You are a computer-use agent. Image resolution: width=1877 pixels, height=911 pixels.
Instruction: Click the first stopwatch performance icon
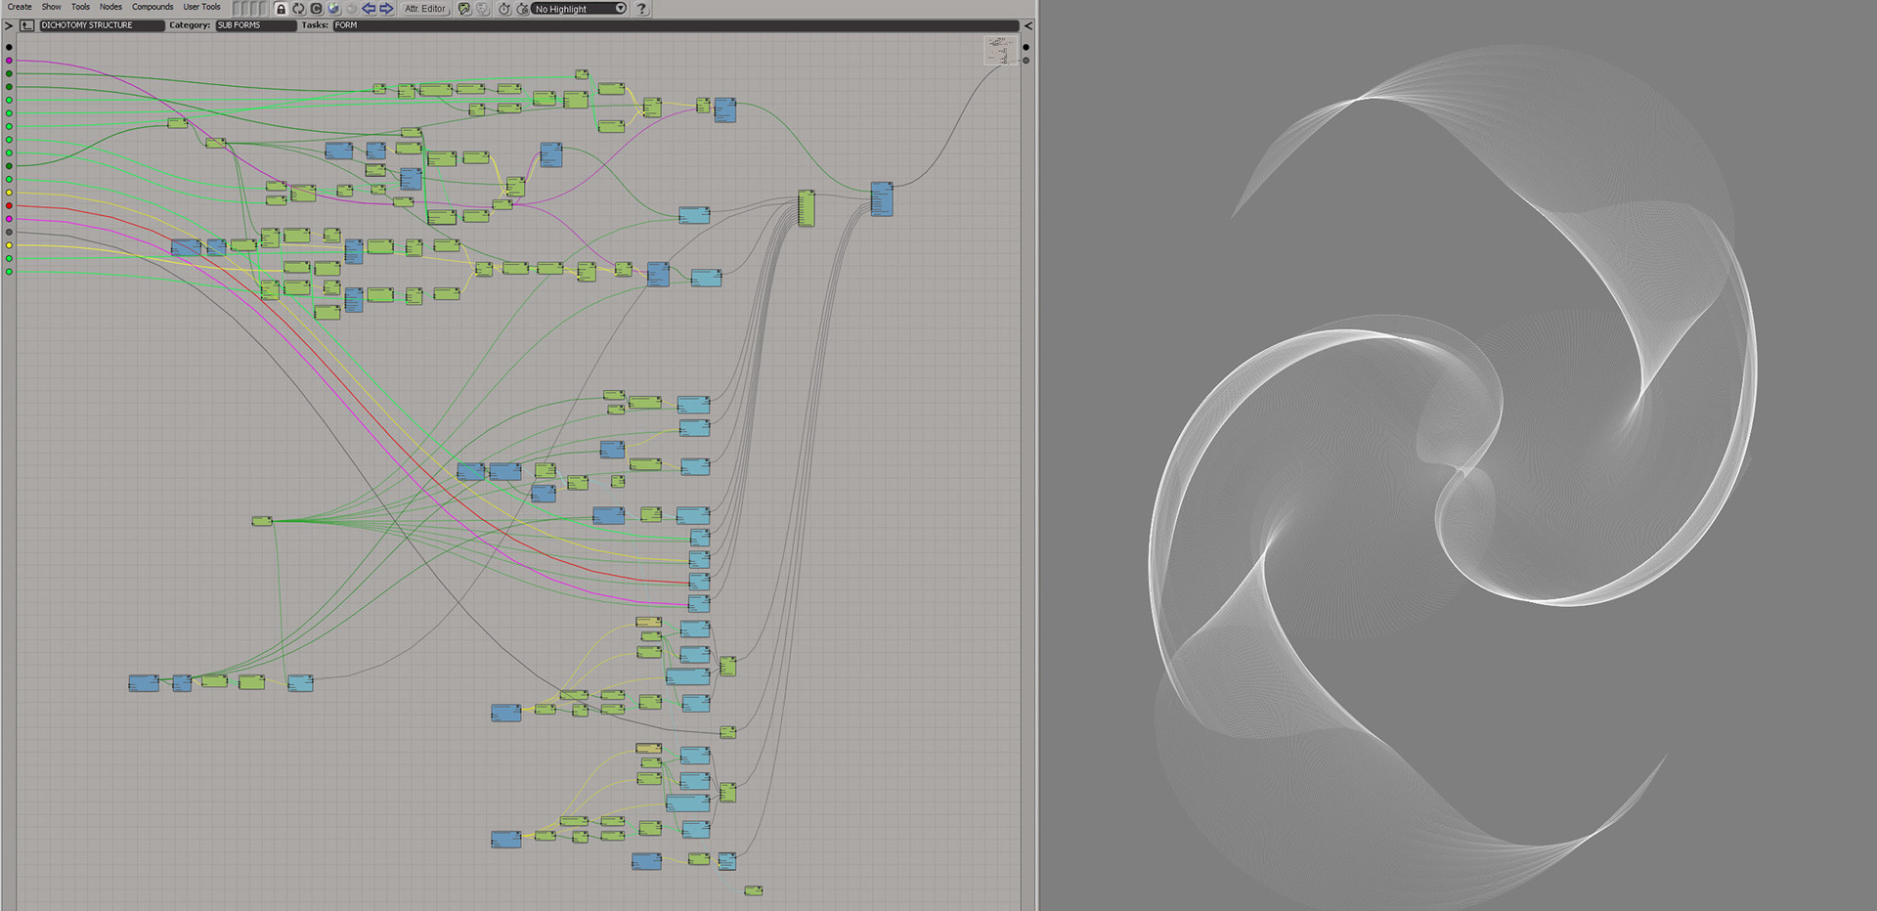pyautogui.click(x=504, y=9)
